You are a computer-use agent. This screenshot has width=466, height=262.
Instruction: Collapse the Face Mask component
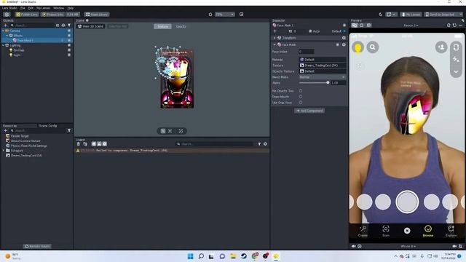(x=275, y=44)
